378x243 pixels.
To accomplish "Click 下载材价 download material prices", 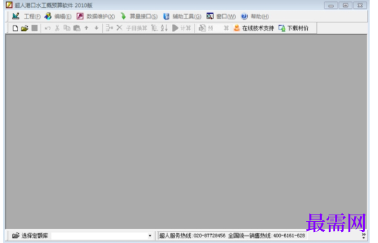I will click(294, 28).
